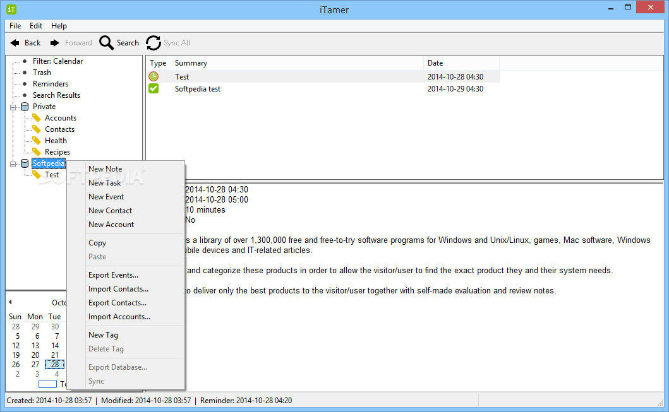Viewport: 669px width, 412px height.
Task: Select Copy in the context menu
Action: point(97,243)
